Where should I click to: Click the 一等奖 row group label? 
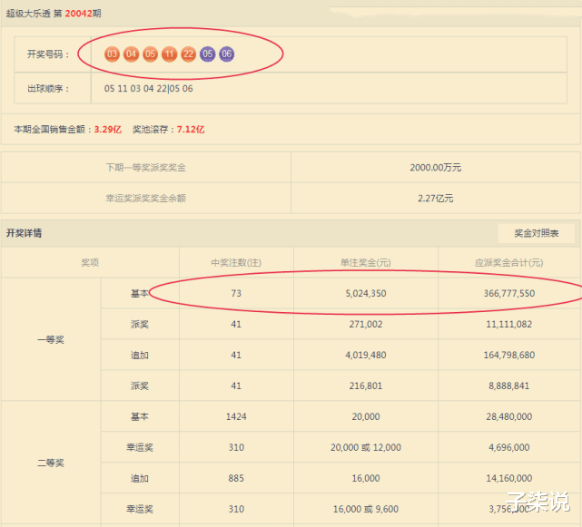coord(51,339)
